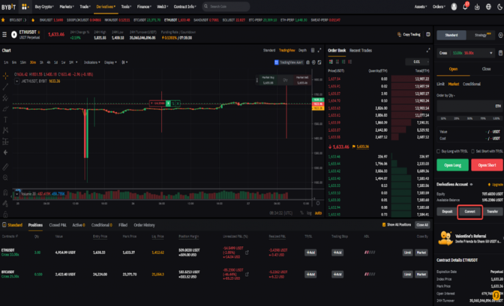
Task: Click the Deposit button
Action: (447, 212)
